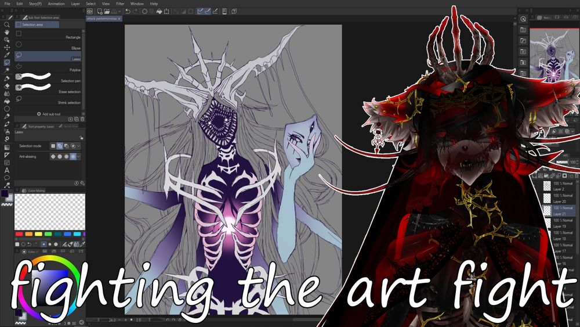The height and width of the screenshot is (327, 580).
Task: Open the Animation menu
Action: pos(56,3)
